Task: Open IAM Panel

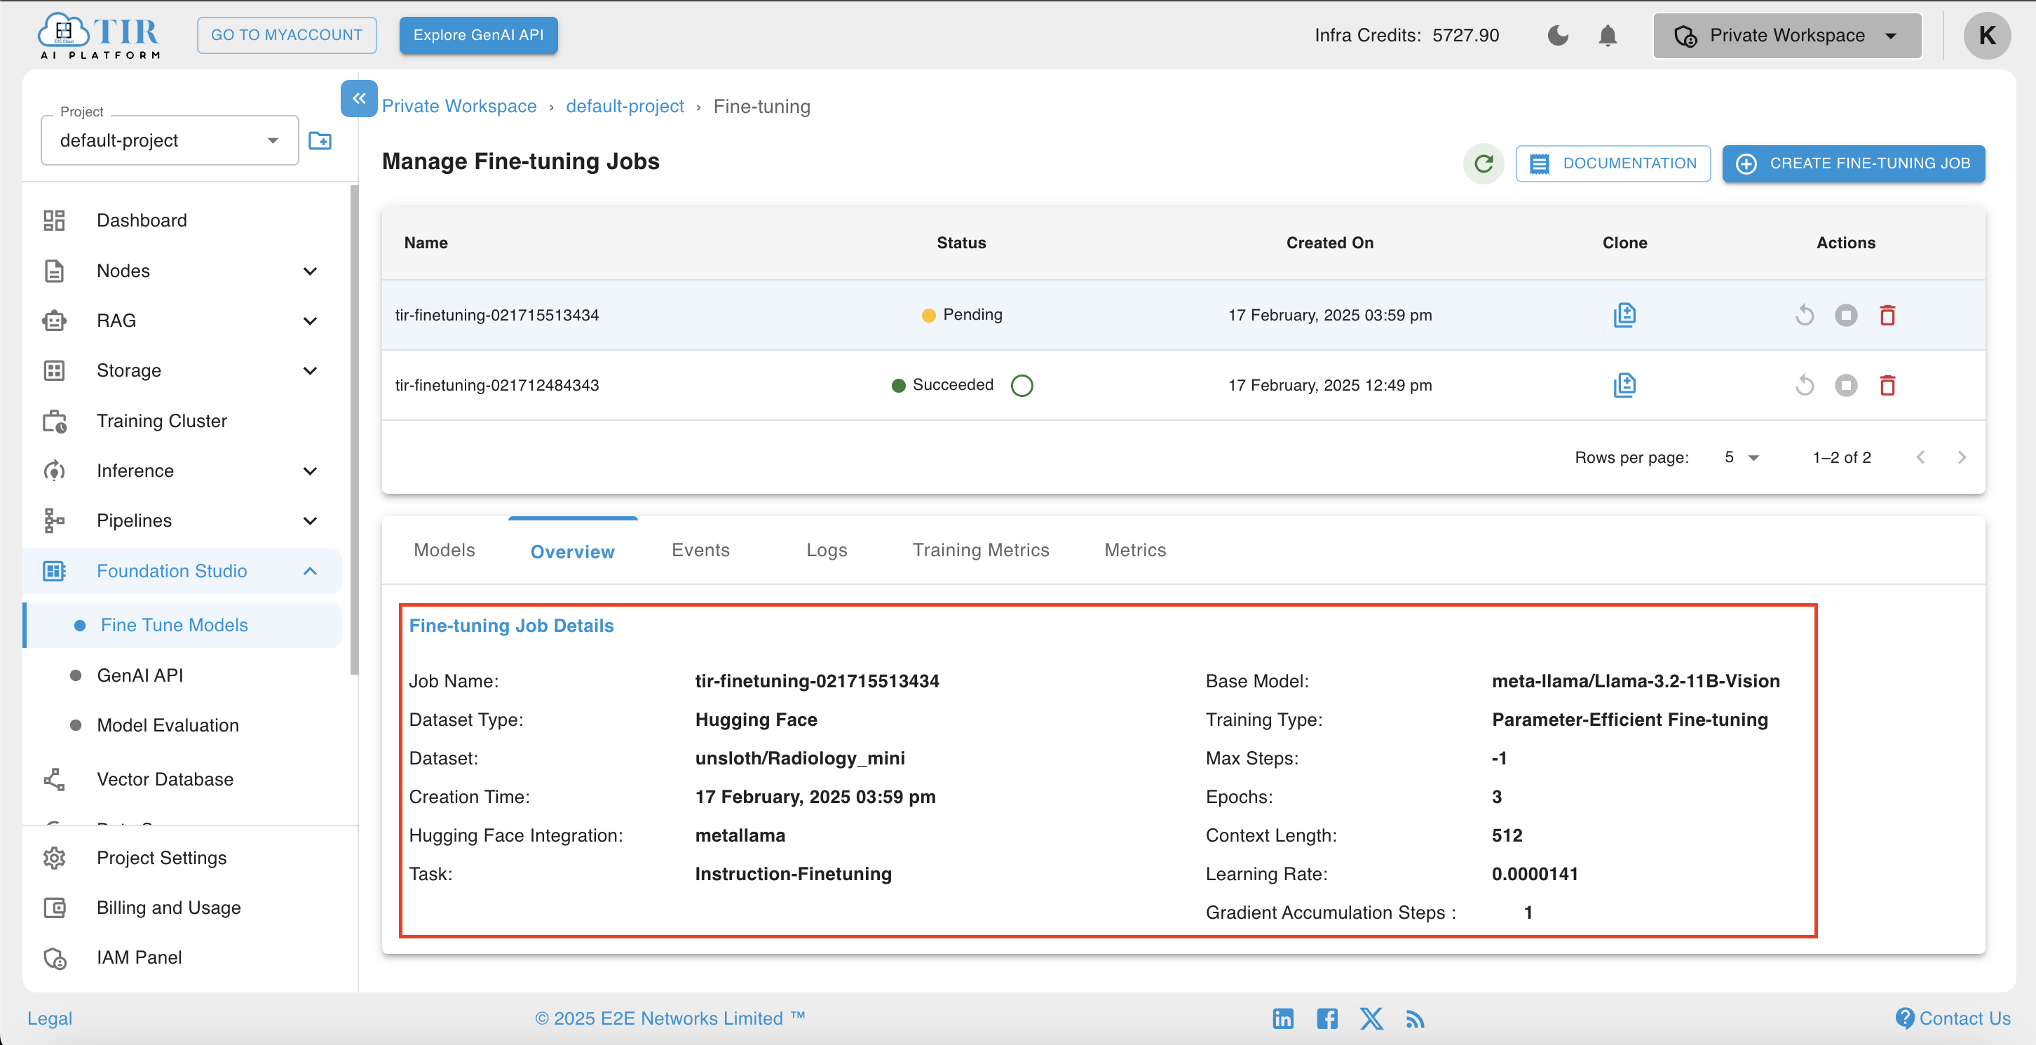Action: tap(182, 957)
